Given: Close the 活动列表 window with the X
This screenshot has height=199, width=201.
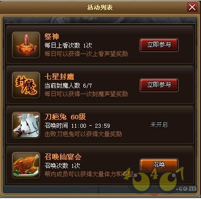Looking at the screenshot, I should [192, 7].
